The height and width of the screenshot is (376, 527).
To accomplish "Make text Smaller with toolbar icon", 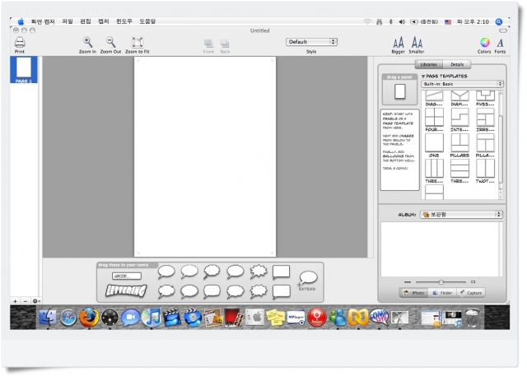I will point(417,43).
